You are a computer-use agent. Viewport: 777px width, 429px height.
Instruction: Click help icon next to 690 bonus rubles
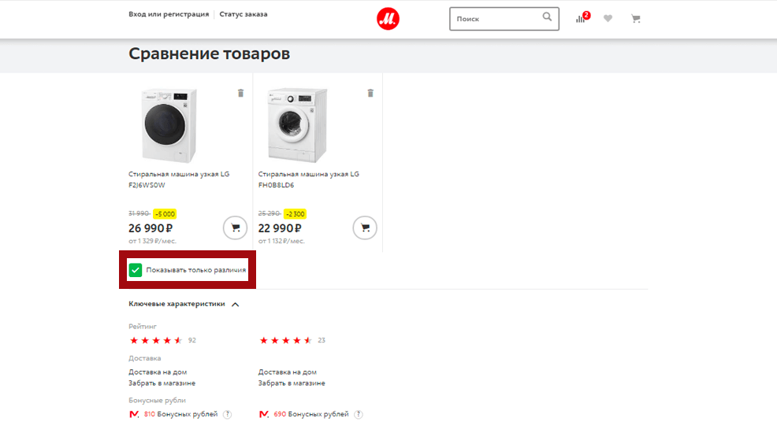pos(359,414)
